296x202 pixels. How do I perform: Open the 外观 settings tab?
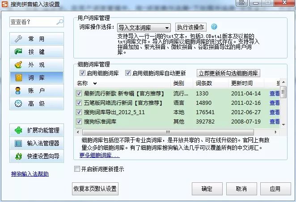point(37,65)
